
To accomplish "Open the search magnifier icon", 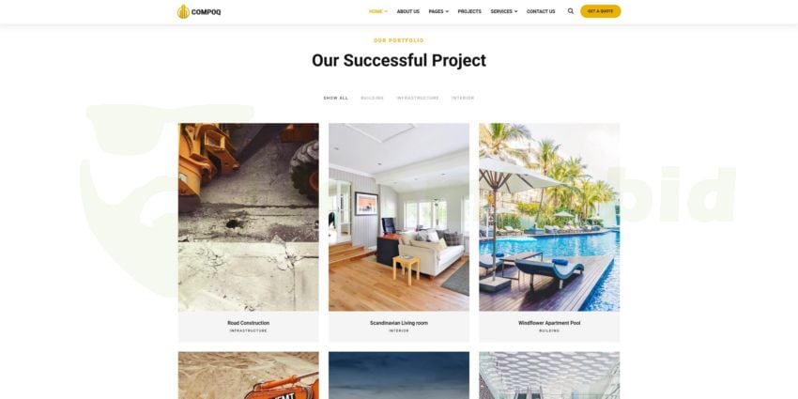I will 571,11.
